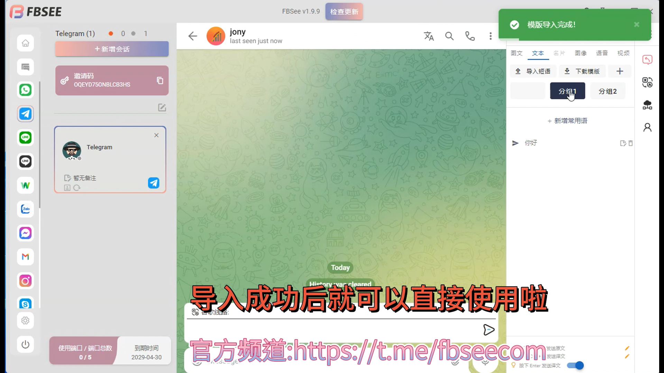
Task: Switch to the 文本 tab
Action: click(x=538, y=53)
